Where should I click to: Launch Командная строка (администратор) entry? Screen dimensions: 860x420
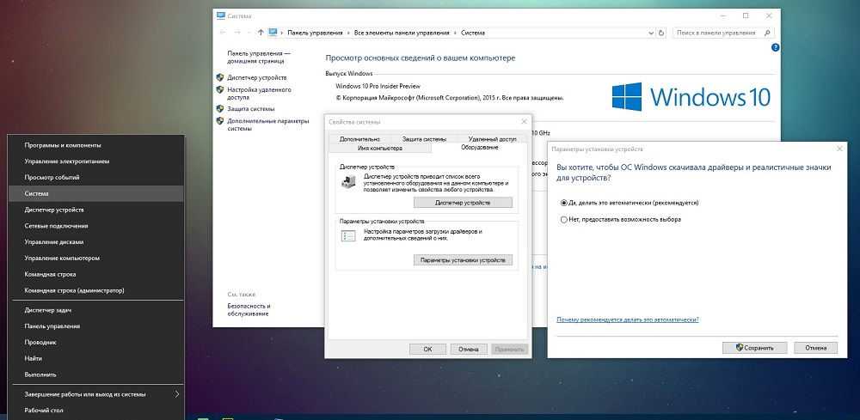[x=96, y=290]
